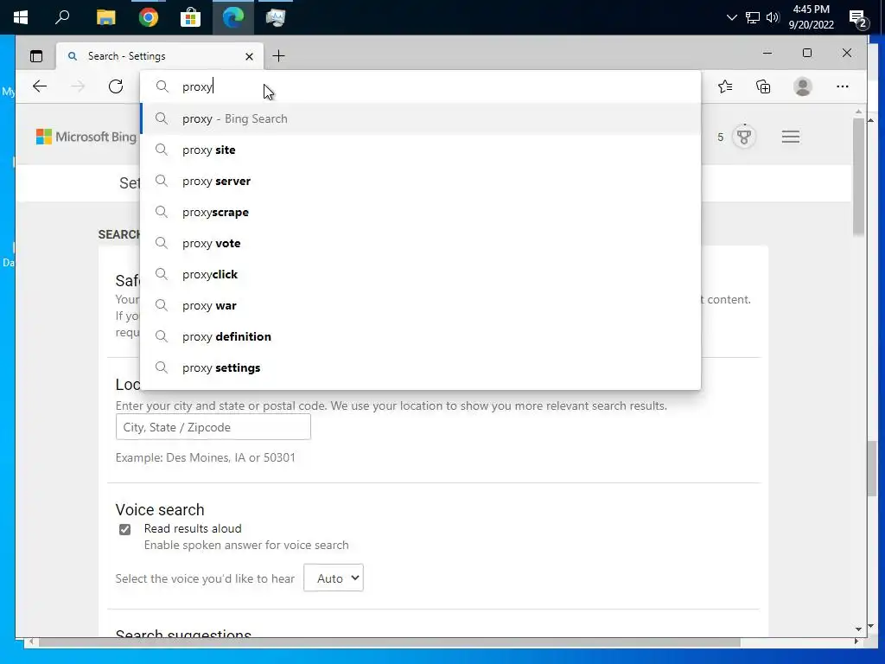
Task: Switch to Microsoft Edge in the taskbar
Action: (232, 17)
